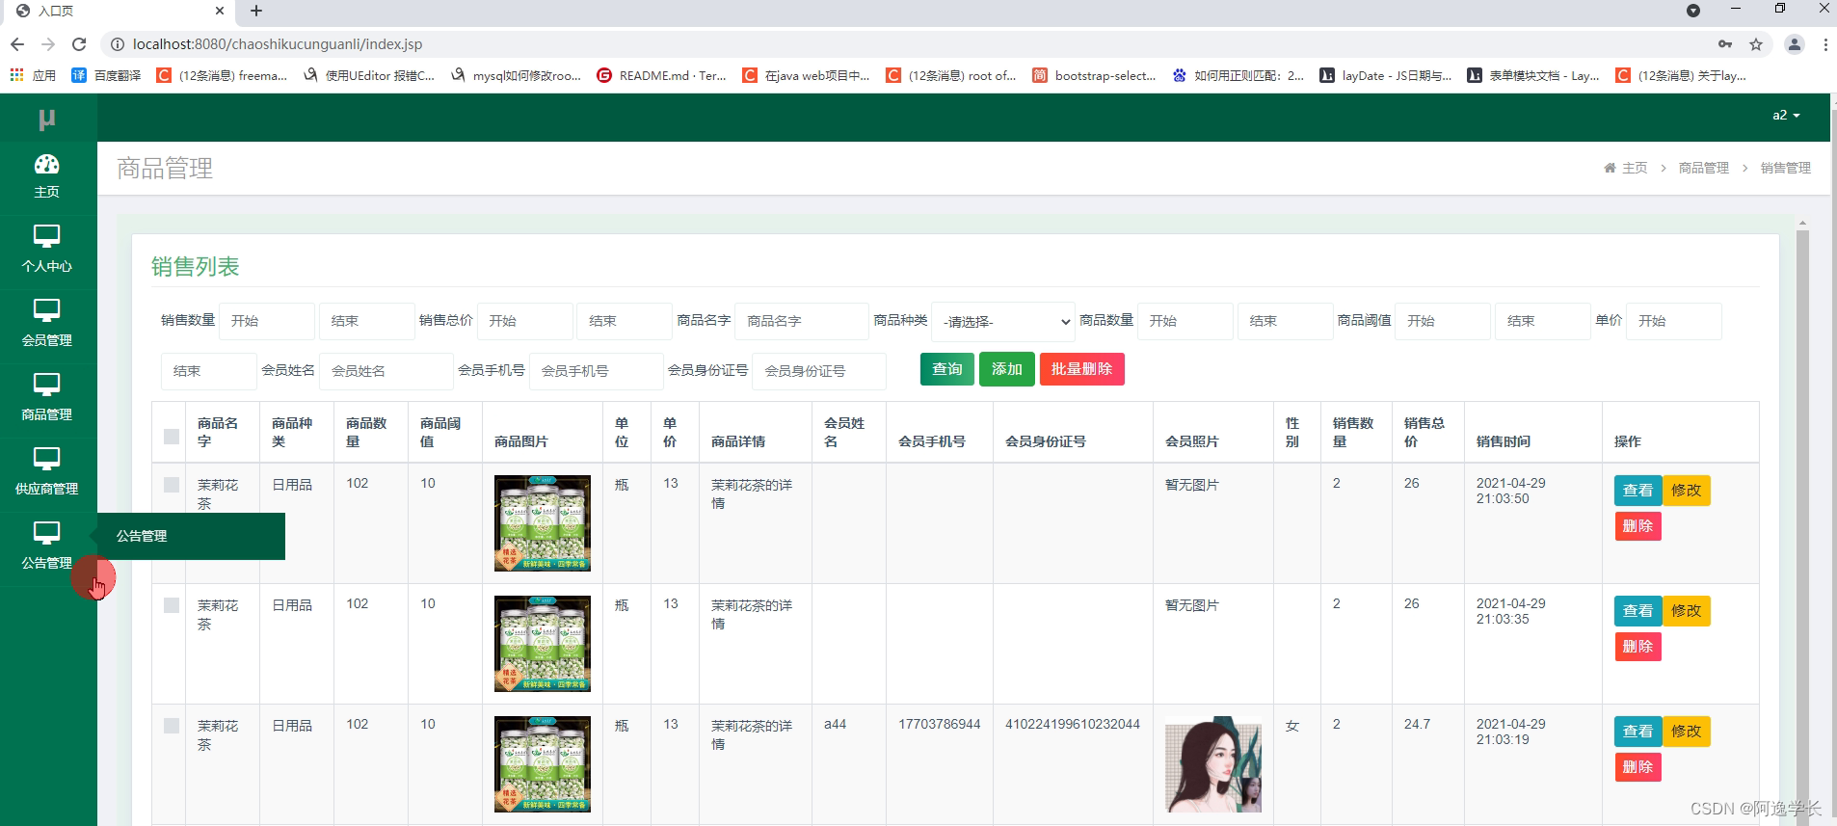
Task: Open README.md bookmark
Action: pyautogui.click(x=661, y=75)
